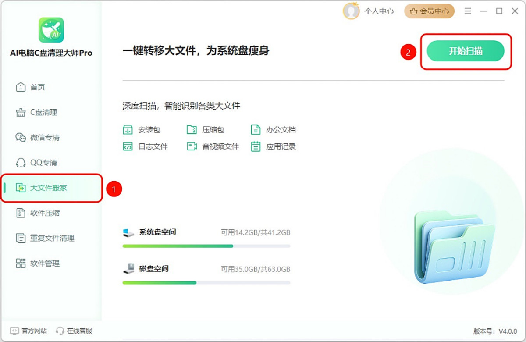526x342 pixels.
Task: Click the QQ专清 bell icon
Action: tap(21, 163)
